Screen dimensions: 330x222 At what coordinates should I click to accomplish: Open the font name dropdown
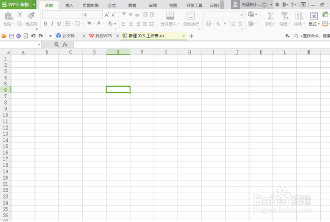[80, 15]
